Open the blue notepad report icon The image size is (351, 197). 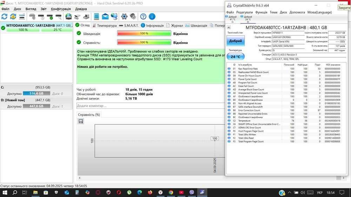[97, 16]
